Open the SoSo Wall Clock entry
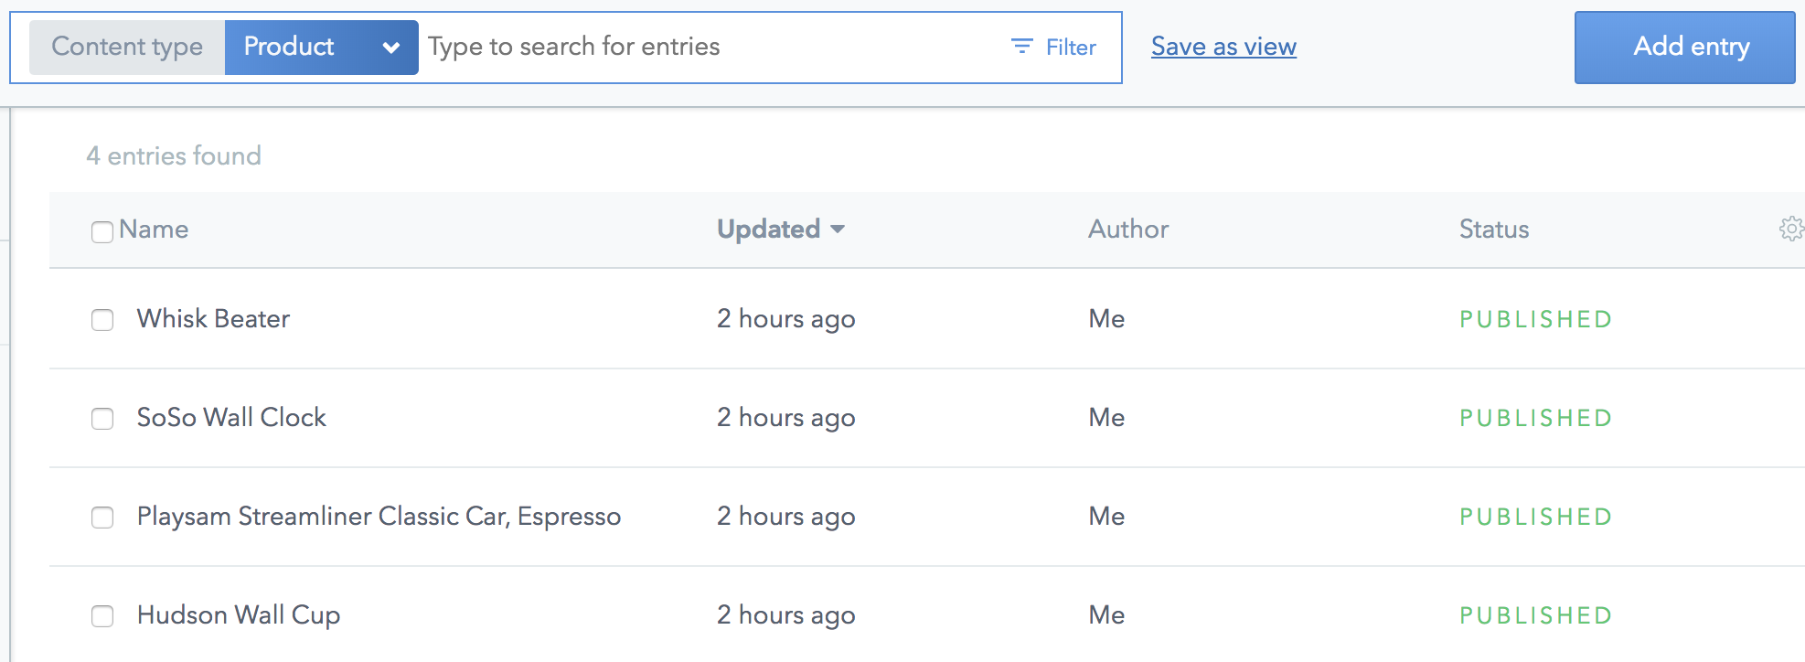This screenshot has width=1805, height=662. 231,418
